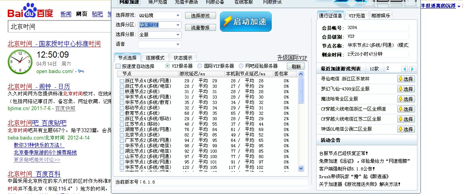
Task: Select the 网吧经验服务器 radio button
Action: (241, 66)
